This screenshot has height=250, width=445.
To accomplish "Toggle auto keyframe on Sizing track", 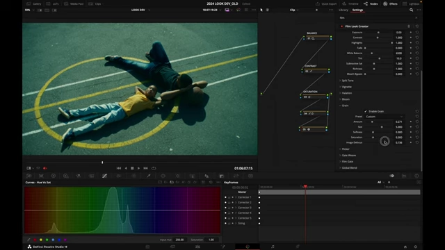I will tap(232, 223).
